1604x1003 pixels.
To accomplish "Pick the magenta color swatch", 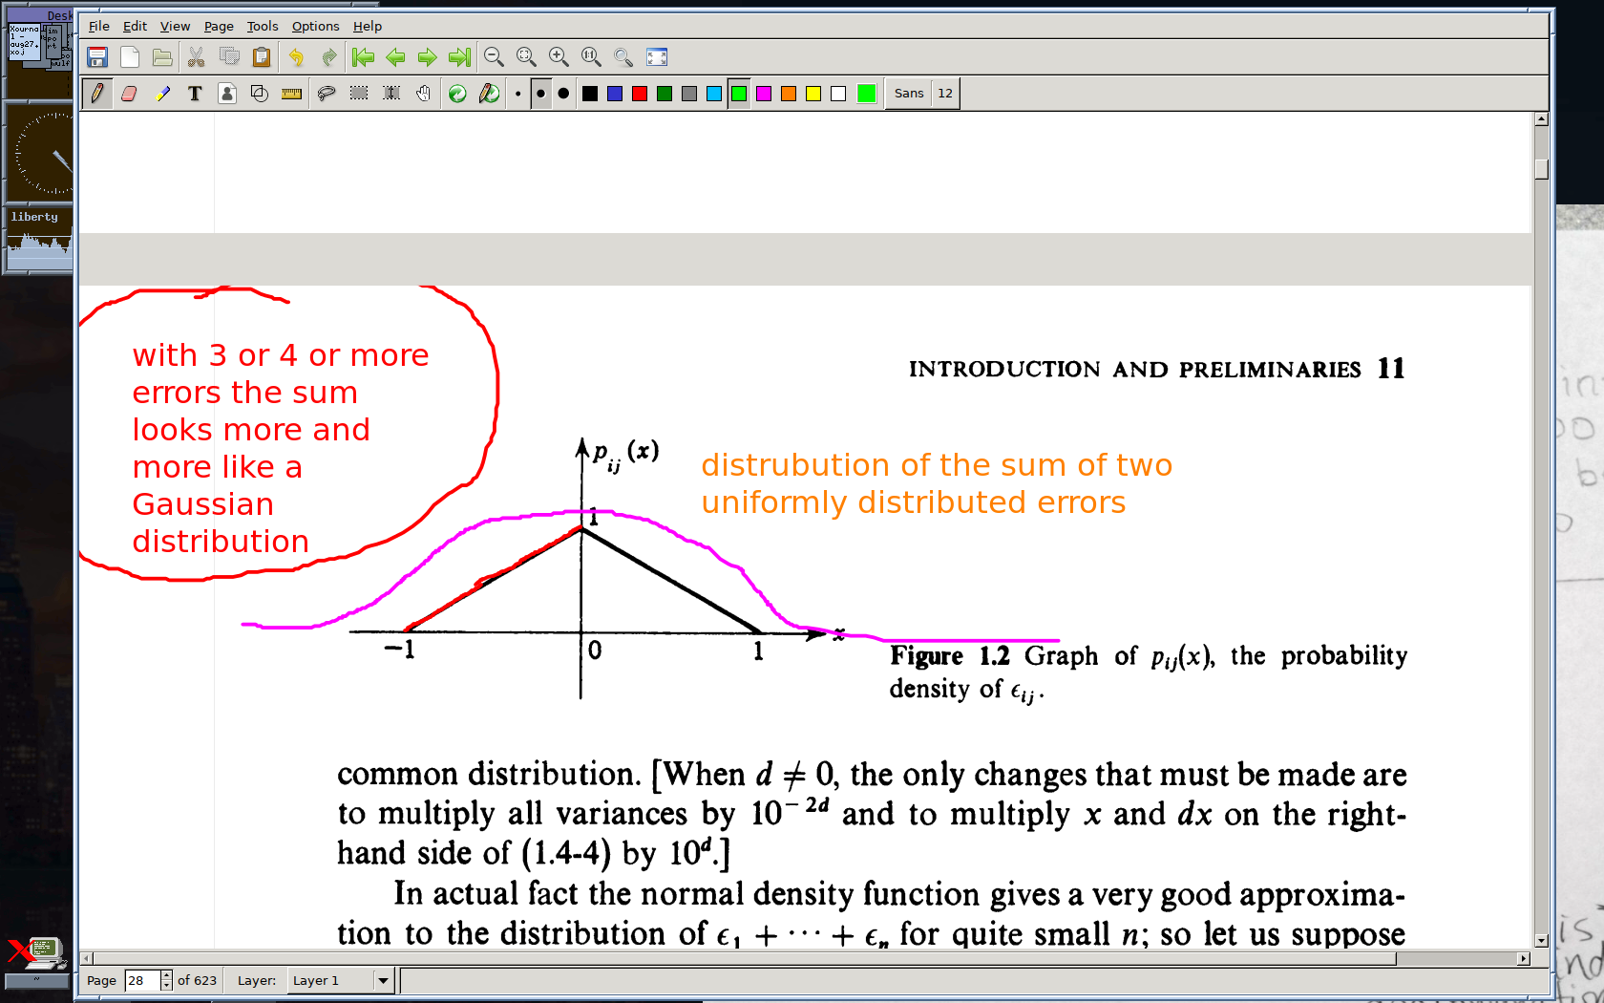I will (x=764, y=94).
